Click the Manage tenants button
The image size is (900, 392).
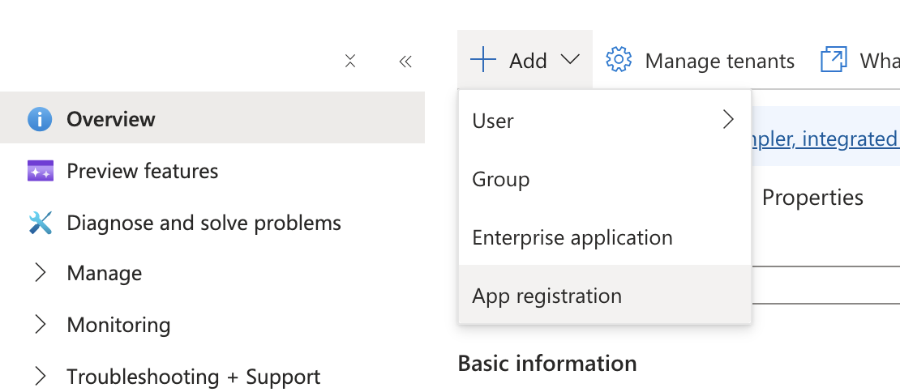pyautogui.click(x=719, y=60)
